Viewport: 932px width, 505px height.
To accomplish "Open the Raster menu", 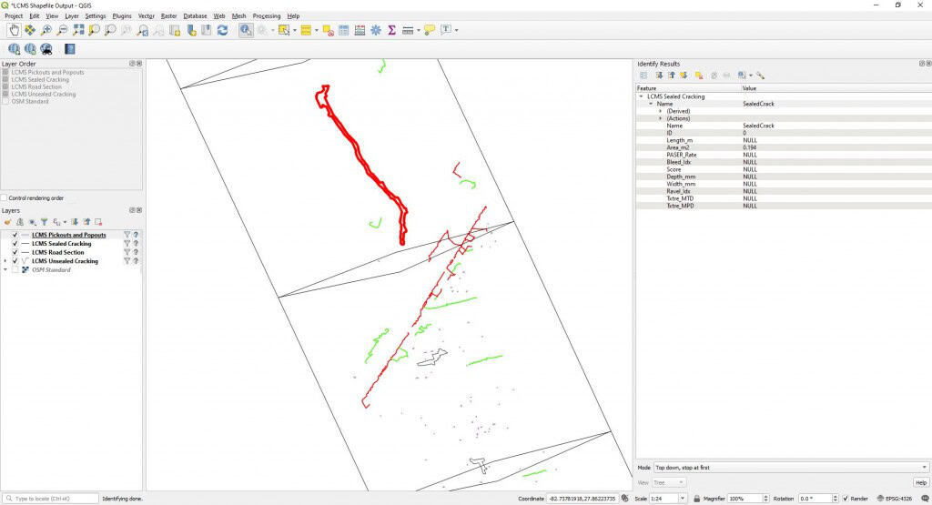I will [168, 16].
